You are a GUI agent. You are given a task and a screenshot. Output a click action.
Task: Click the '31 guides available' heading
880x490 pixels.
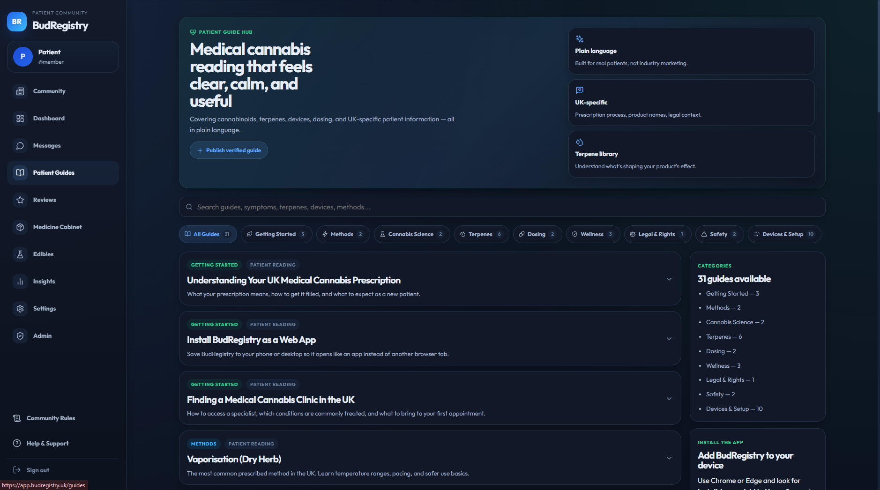[x=734, y=279]
